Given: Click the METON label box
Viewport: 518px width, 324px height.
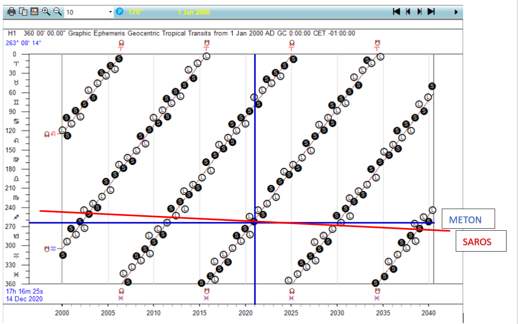Looking at the screenshot, I should 470,219.
